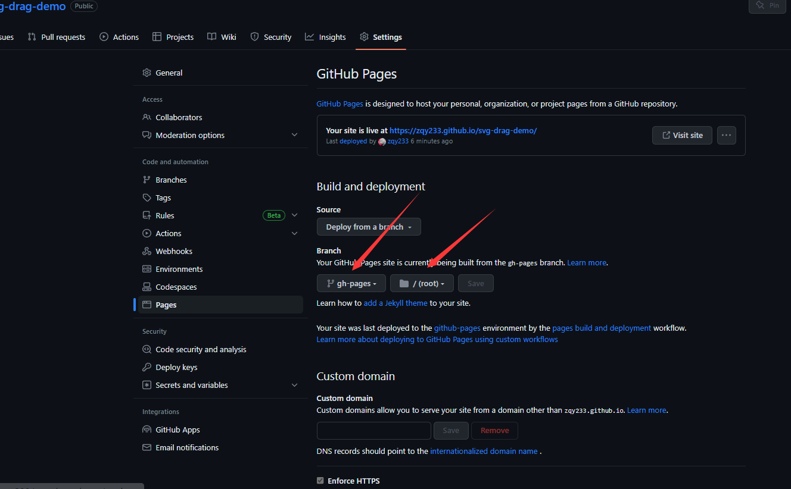Click the custom domain Save button

[451, 430]
